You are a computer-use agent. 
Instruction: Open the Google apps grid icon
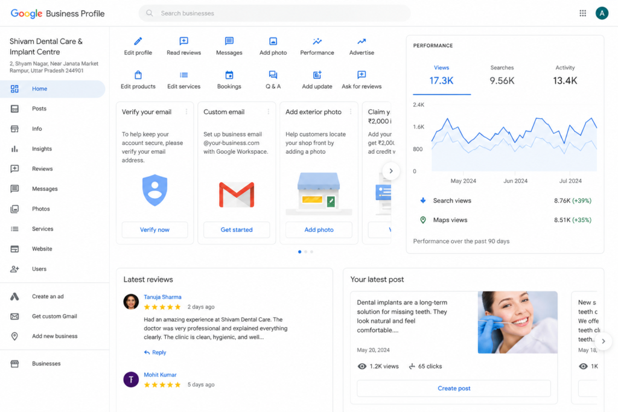coord(582,13)
